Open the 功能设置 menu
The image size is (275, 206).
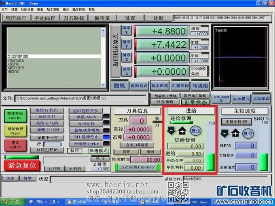coord(27,9)
